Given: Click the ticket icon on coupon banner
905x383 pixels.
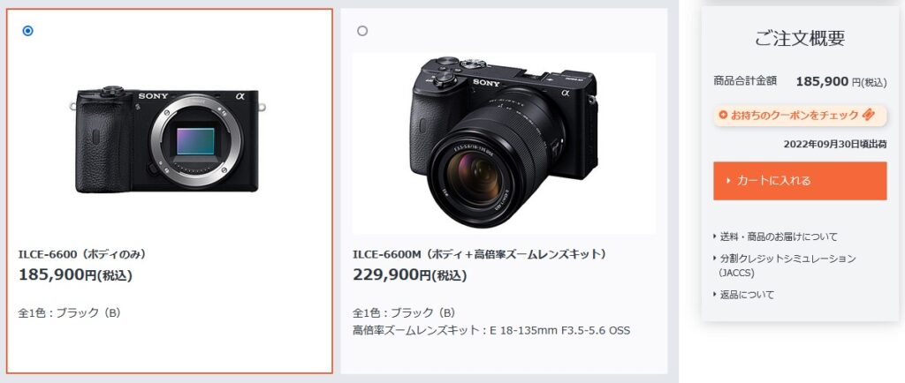Looking at the screenshot, I should 869,115.
